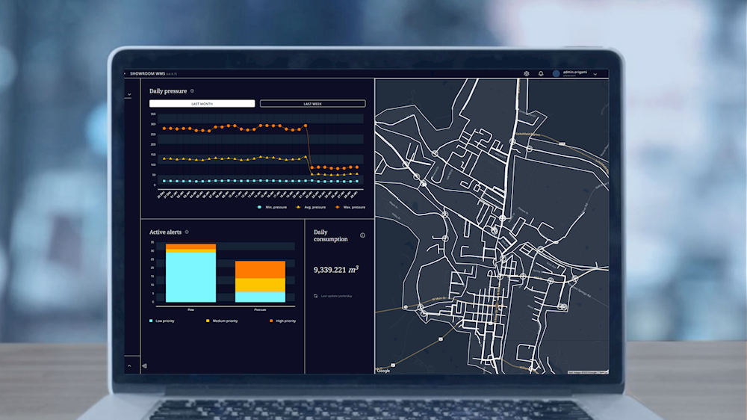Image resolution: width=747 pixels, height=420 pixels.
Task: Open the notifications bell
Action: [541, 74]
